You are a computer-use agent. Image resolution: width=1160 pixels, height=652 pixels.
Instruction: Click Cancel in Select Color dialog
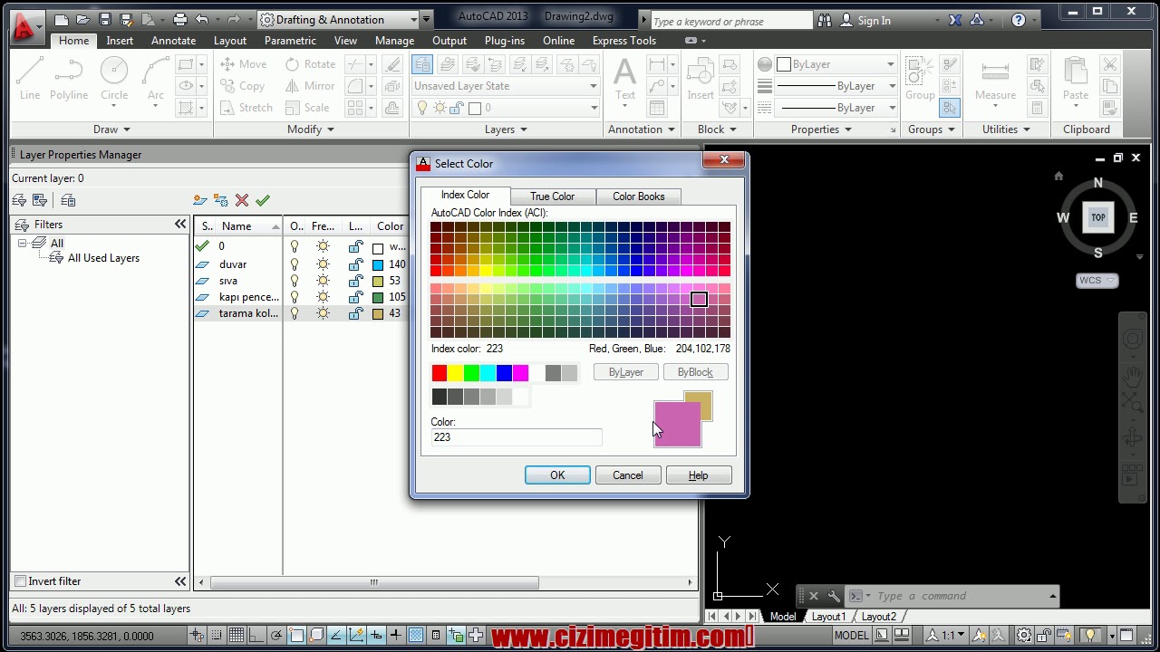pyautogui.click(x=627, y=475)
